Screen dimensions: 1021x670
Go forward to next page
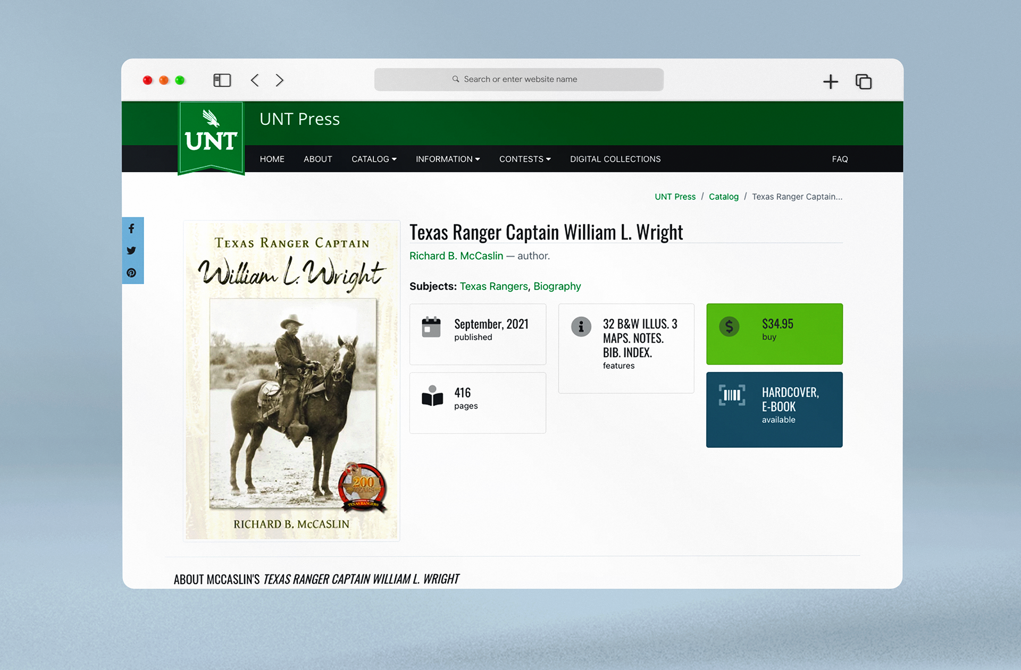click(x=280, y=80)
